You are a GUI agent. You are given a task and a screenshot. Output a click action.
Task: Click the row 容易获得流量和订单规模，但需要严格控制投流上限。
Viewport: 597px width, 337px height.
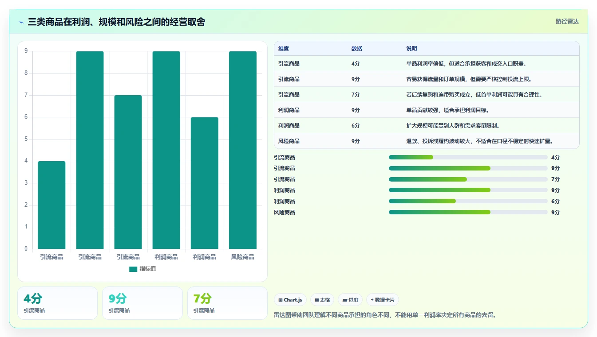tap(427, 79)
